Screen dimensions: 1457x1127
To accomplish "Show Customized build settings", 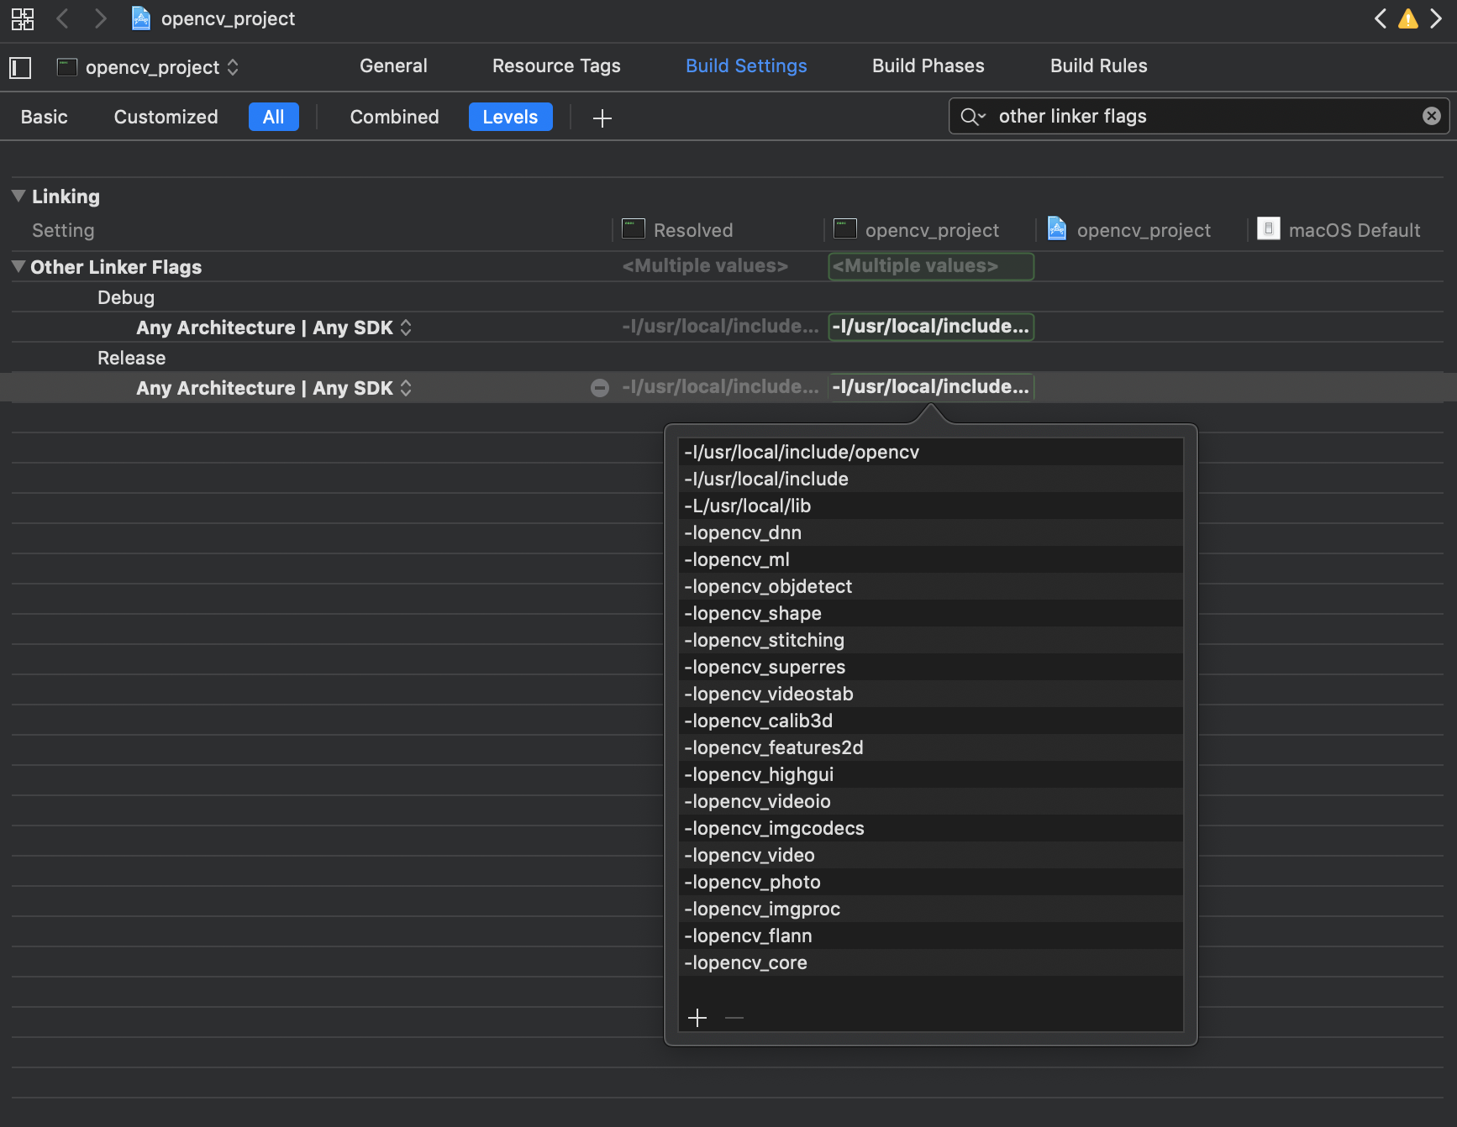I will coord(166,117).
